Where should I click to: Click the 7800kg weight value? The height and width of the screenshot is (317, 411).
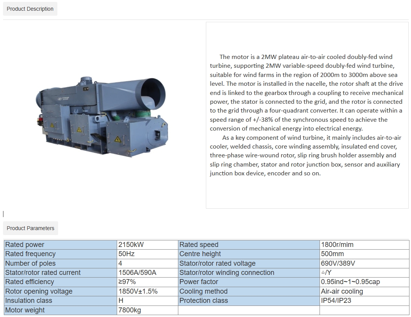147,310
